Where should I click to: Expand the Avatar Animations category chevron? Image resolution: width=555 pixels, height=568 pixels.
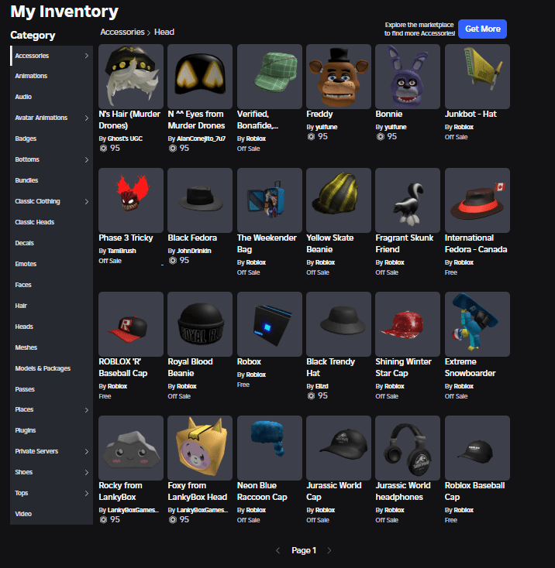click(x=86, y=118)
